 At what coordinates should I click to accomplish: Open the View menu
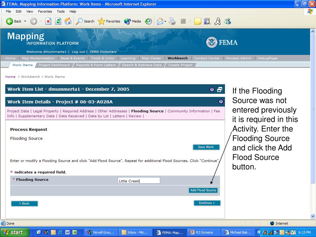point(30,11)
